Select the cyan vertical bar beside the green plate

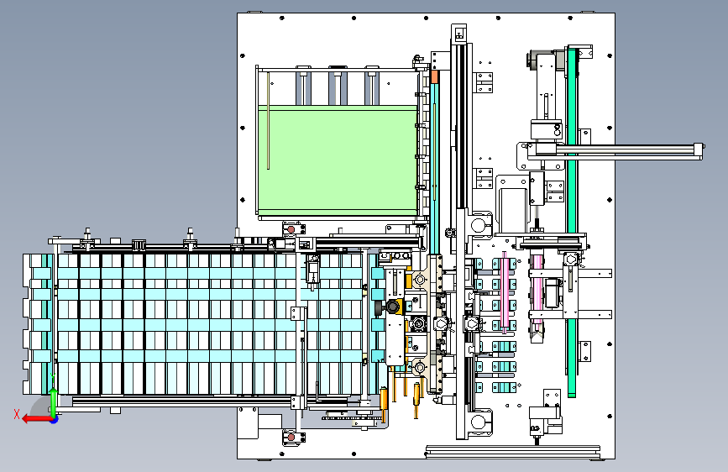click(435, 168)
